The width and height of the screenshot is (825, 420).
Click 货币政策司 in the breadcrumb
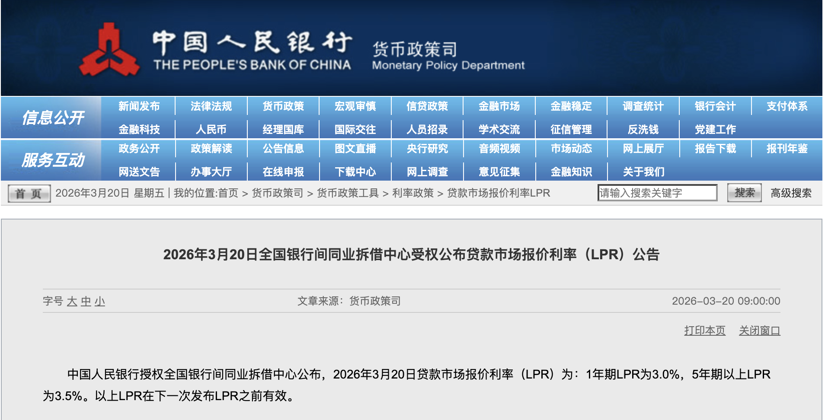275,193
